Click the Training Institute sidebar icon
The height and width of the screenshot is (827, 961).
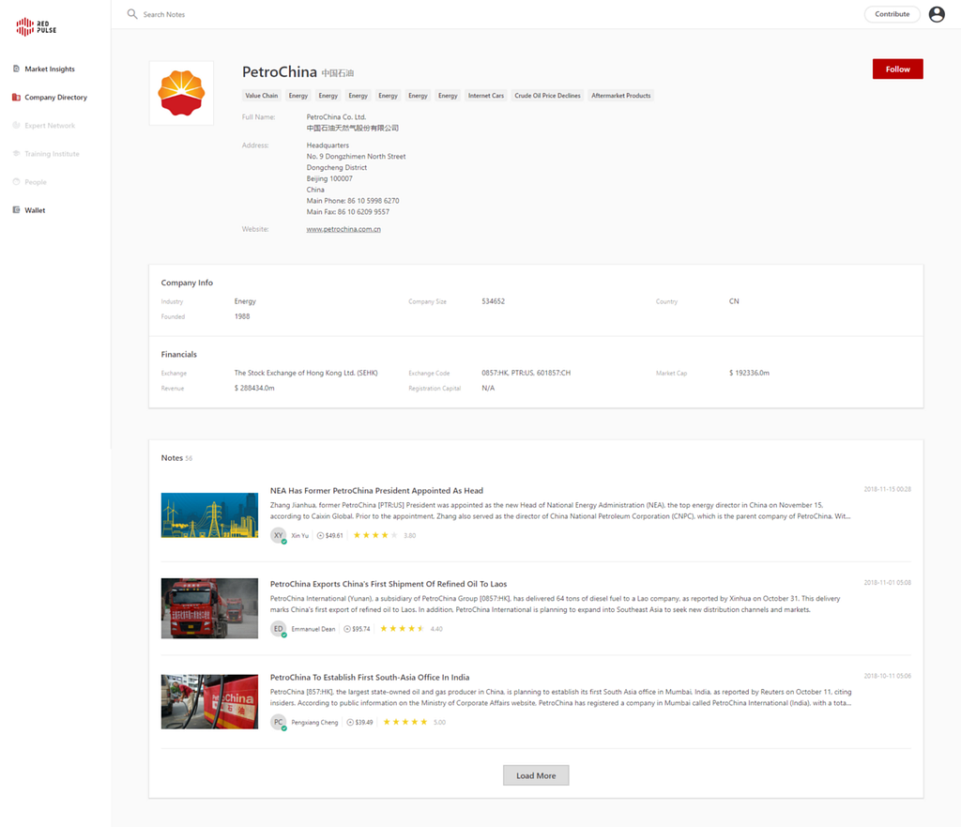pos(17,153)
